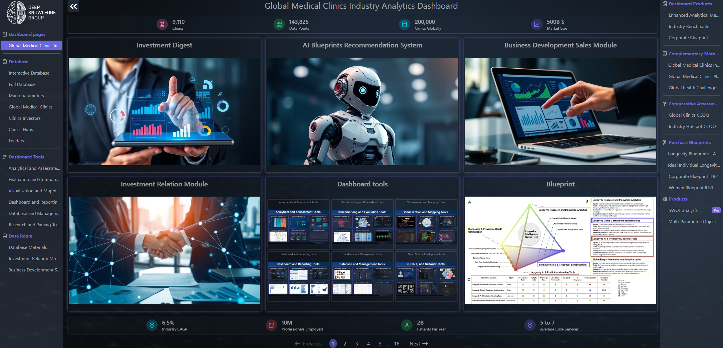Click the Industry CAGR layers icon
This screenshot has width=723, height=348.
152,325
